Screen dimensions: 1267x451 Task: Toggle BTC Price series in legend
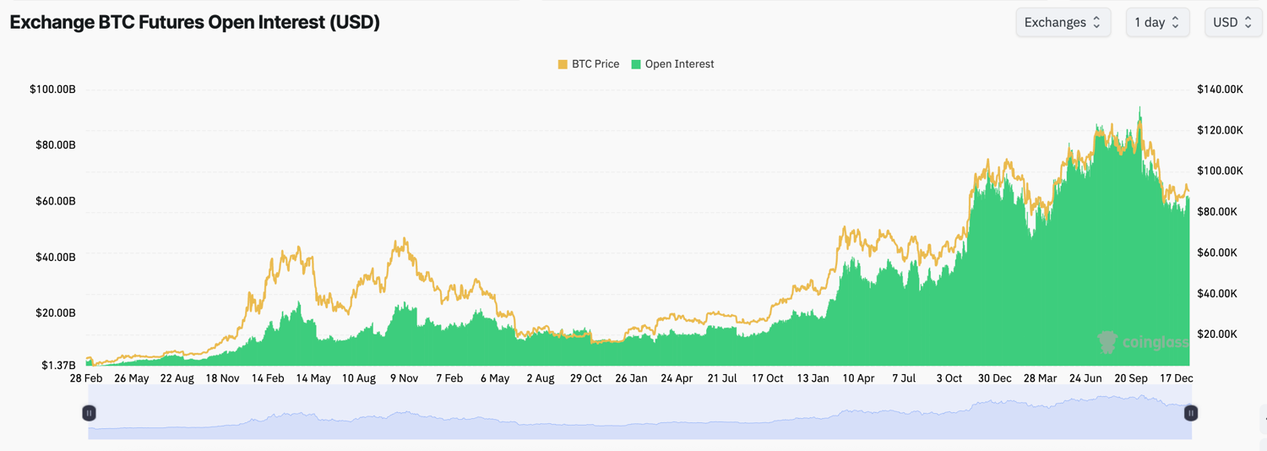click(589, 64)
